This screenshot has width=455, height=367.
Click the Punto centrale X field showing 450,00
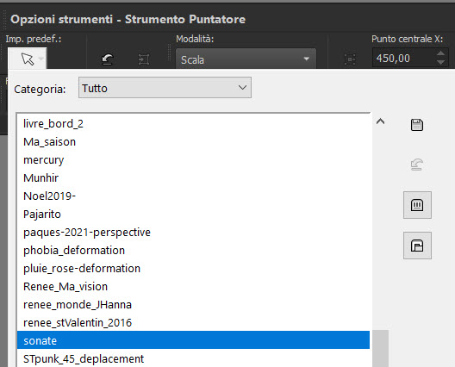pyautogui.click(x=404, y=59)
